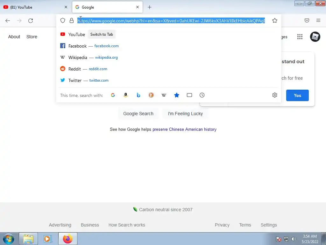This screenshot has width=326, height=245.
Task: Click the padlock site security icon
Action: (x=72, y=20)
